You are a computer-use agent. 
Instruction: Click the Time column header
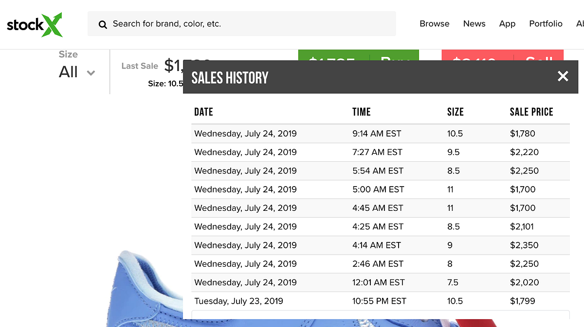(361, 112)
